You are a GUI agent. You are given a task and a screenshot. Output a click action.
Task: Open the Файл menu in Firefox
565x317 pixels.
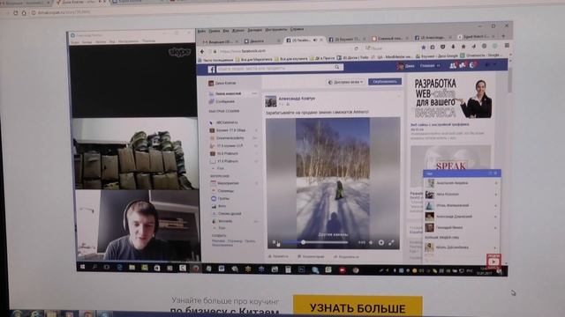[x=201, y=32]
